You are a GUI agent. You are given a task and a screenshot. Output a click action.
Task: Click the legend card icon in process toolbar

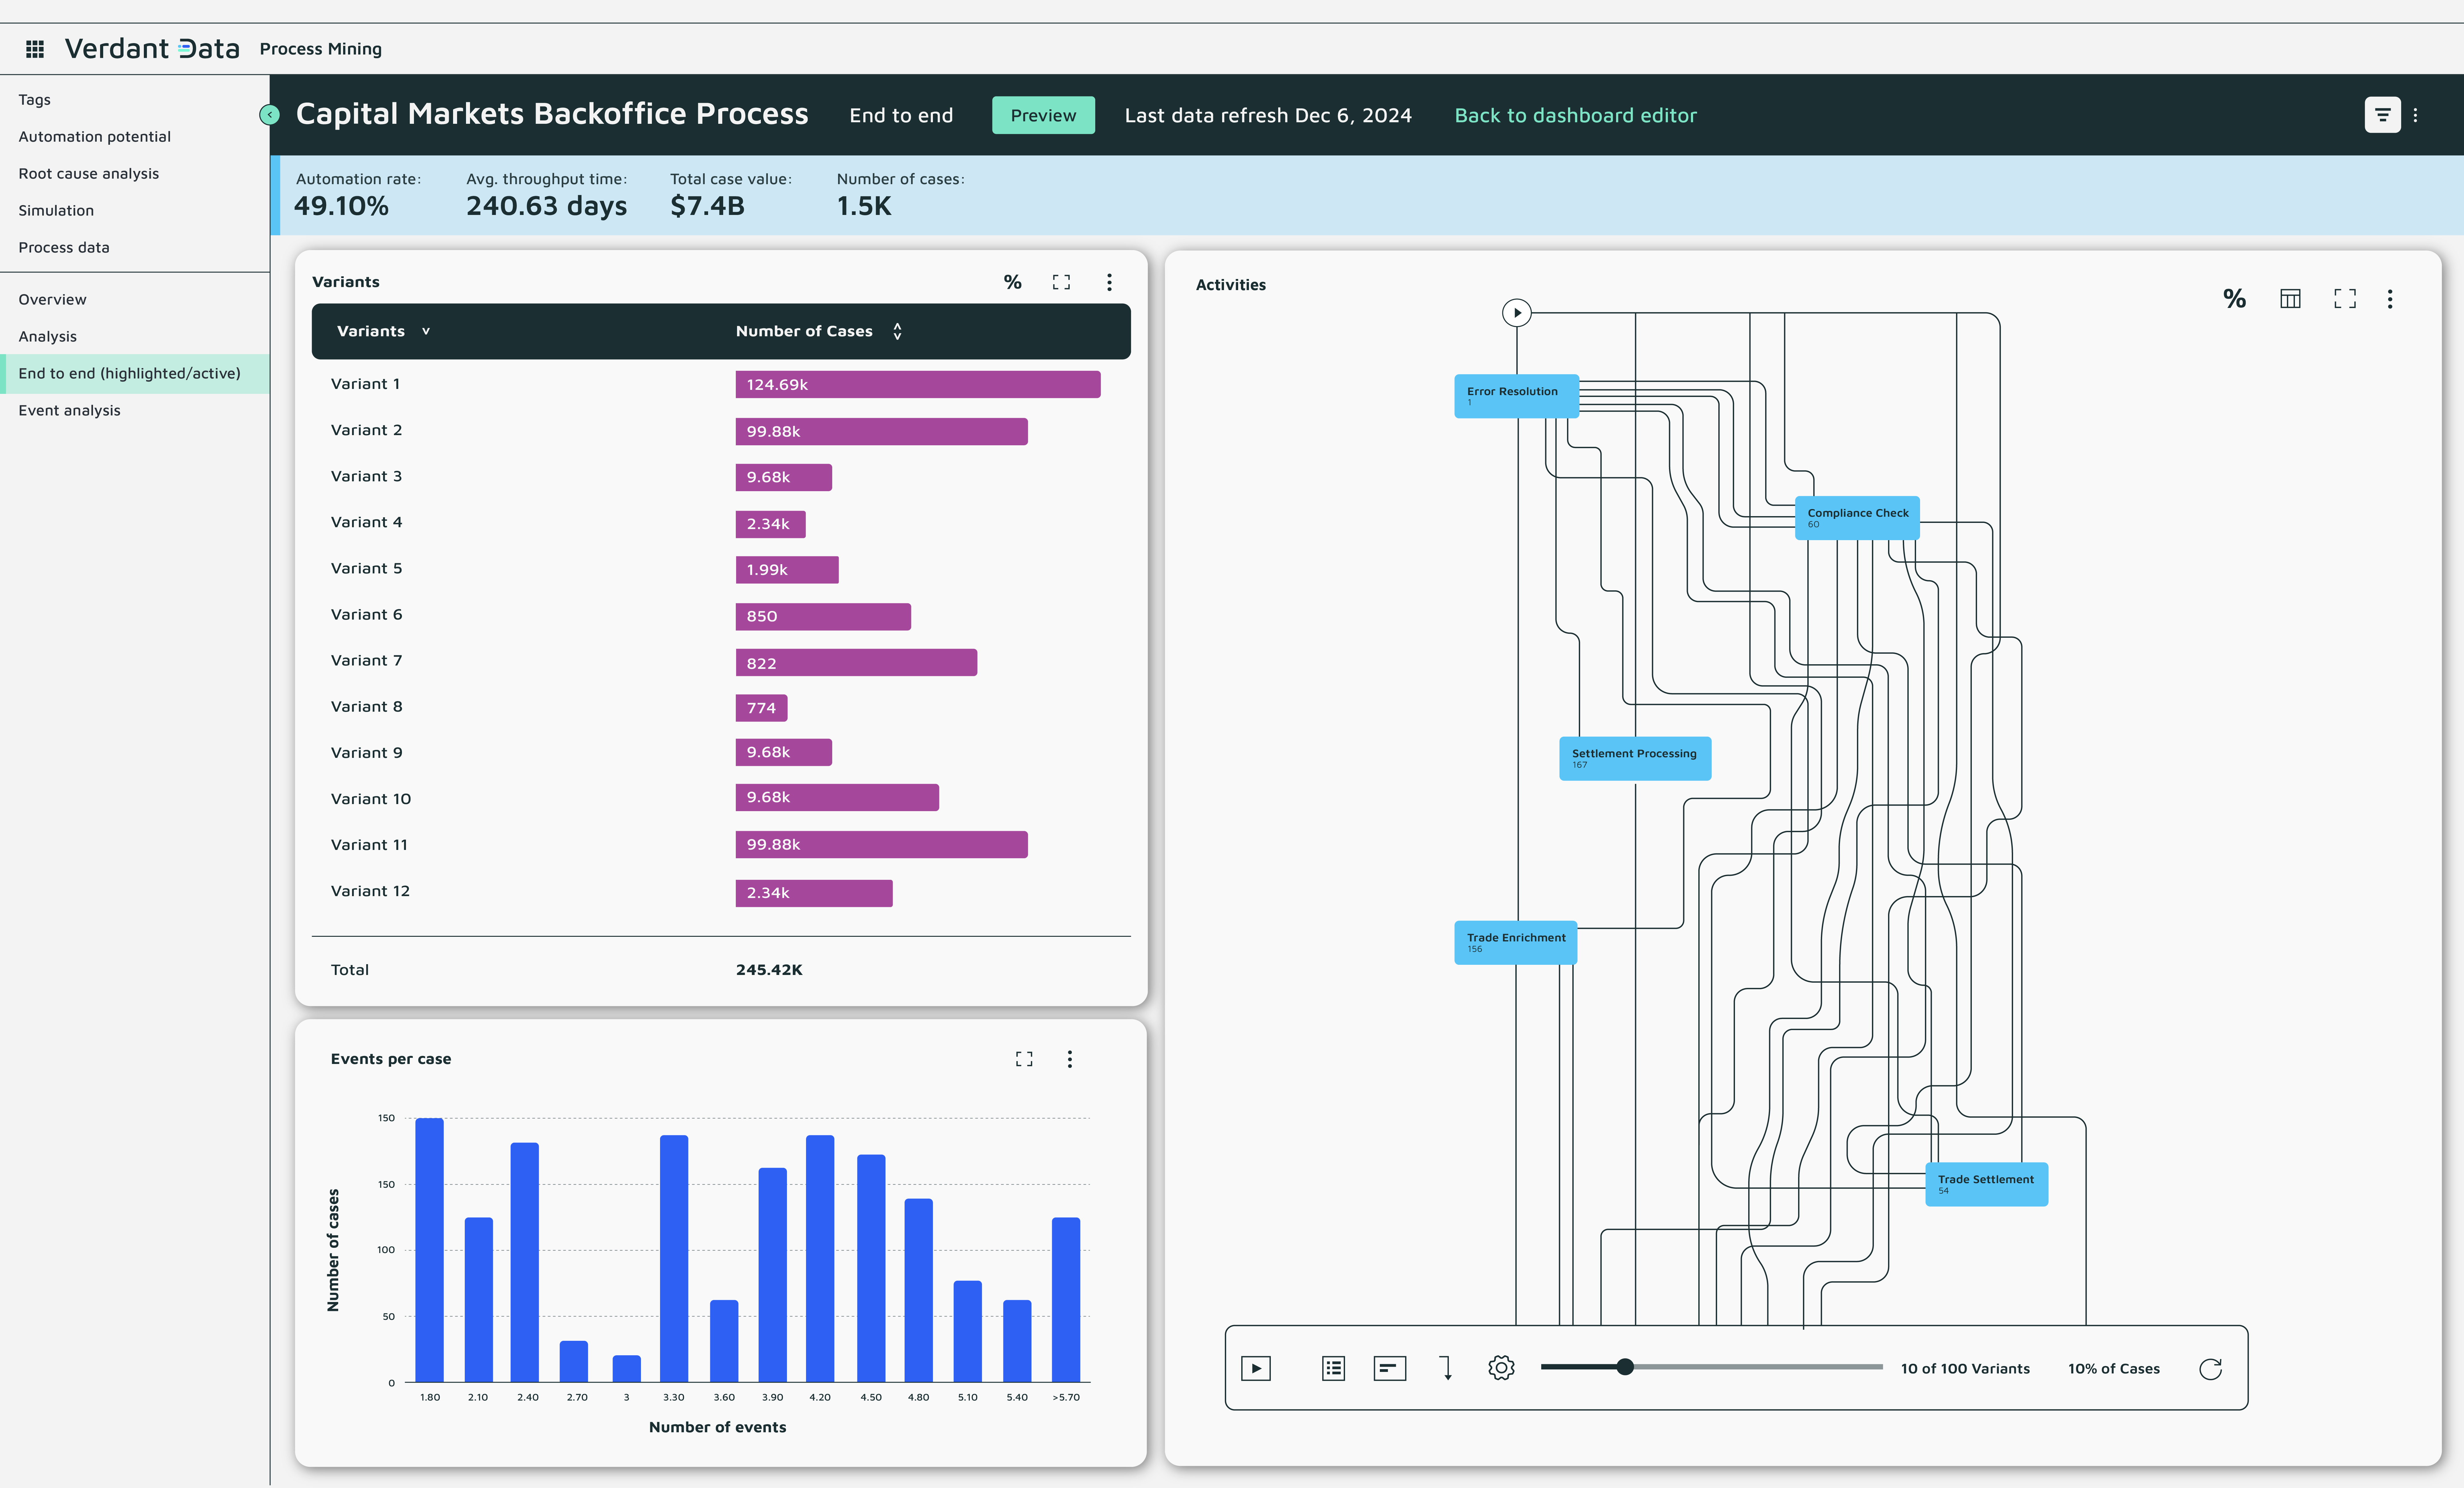(1390, 1368)
